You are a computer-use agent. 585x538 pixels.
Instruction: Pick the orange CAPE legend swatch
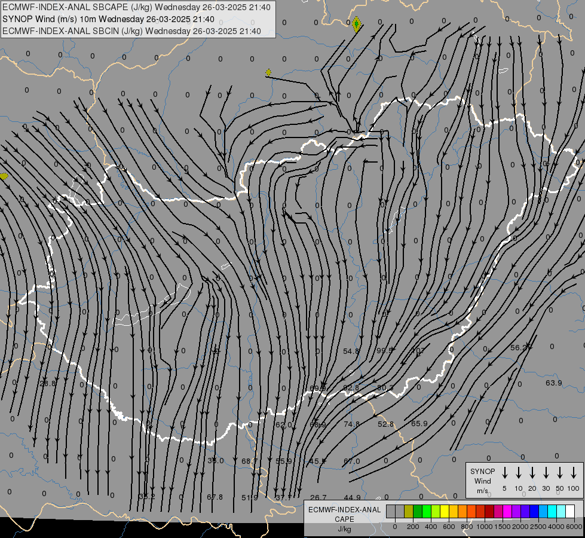463,511
